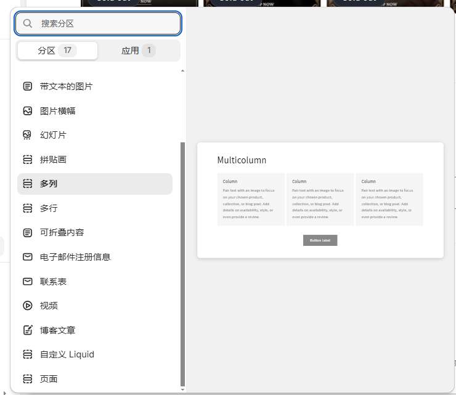Click the scroll down arrow of list
456x395 pixels.
pyautogui.click(x=182, y=389)
